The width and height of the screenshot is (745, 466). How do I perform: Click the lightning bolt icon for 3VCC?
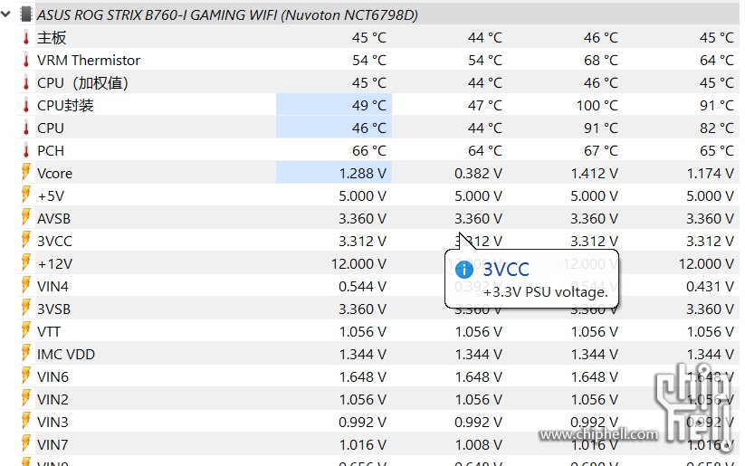point(26,241)
